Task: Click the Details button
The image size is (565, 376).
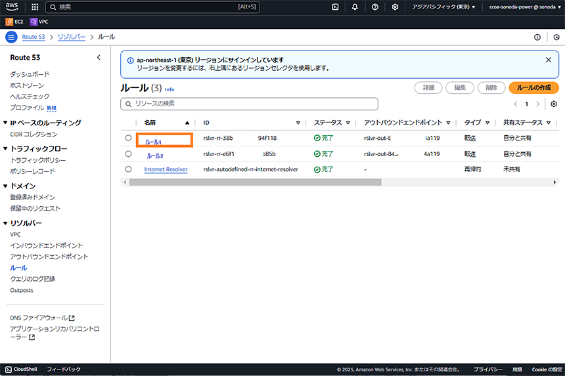Action: (428, 88)
